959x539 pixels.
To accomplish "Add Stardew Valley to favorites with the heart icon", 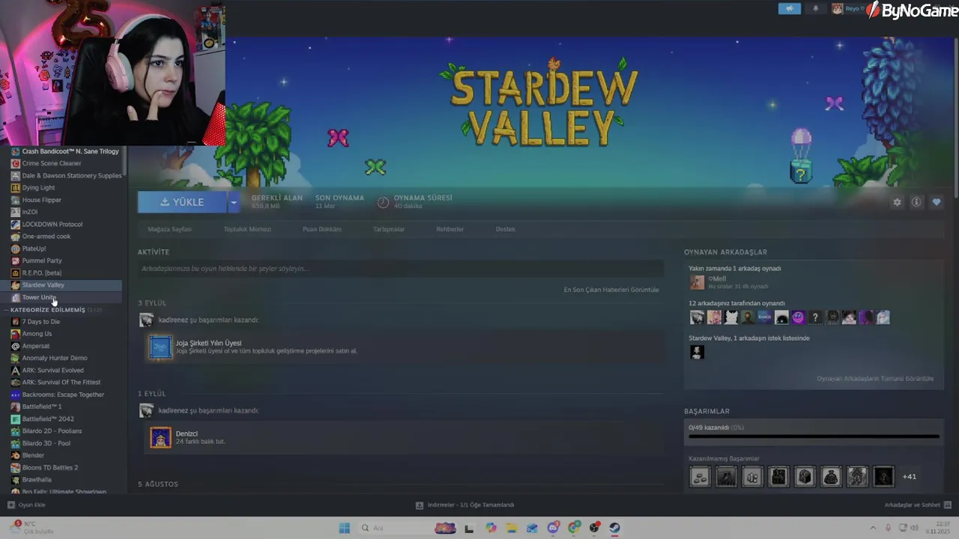I will [x=937, y=202].
